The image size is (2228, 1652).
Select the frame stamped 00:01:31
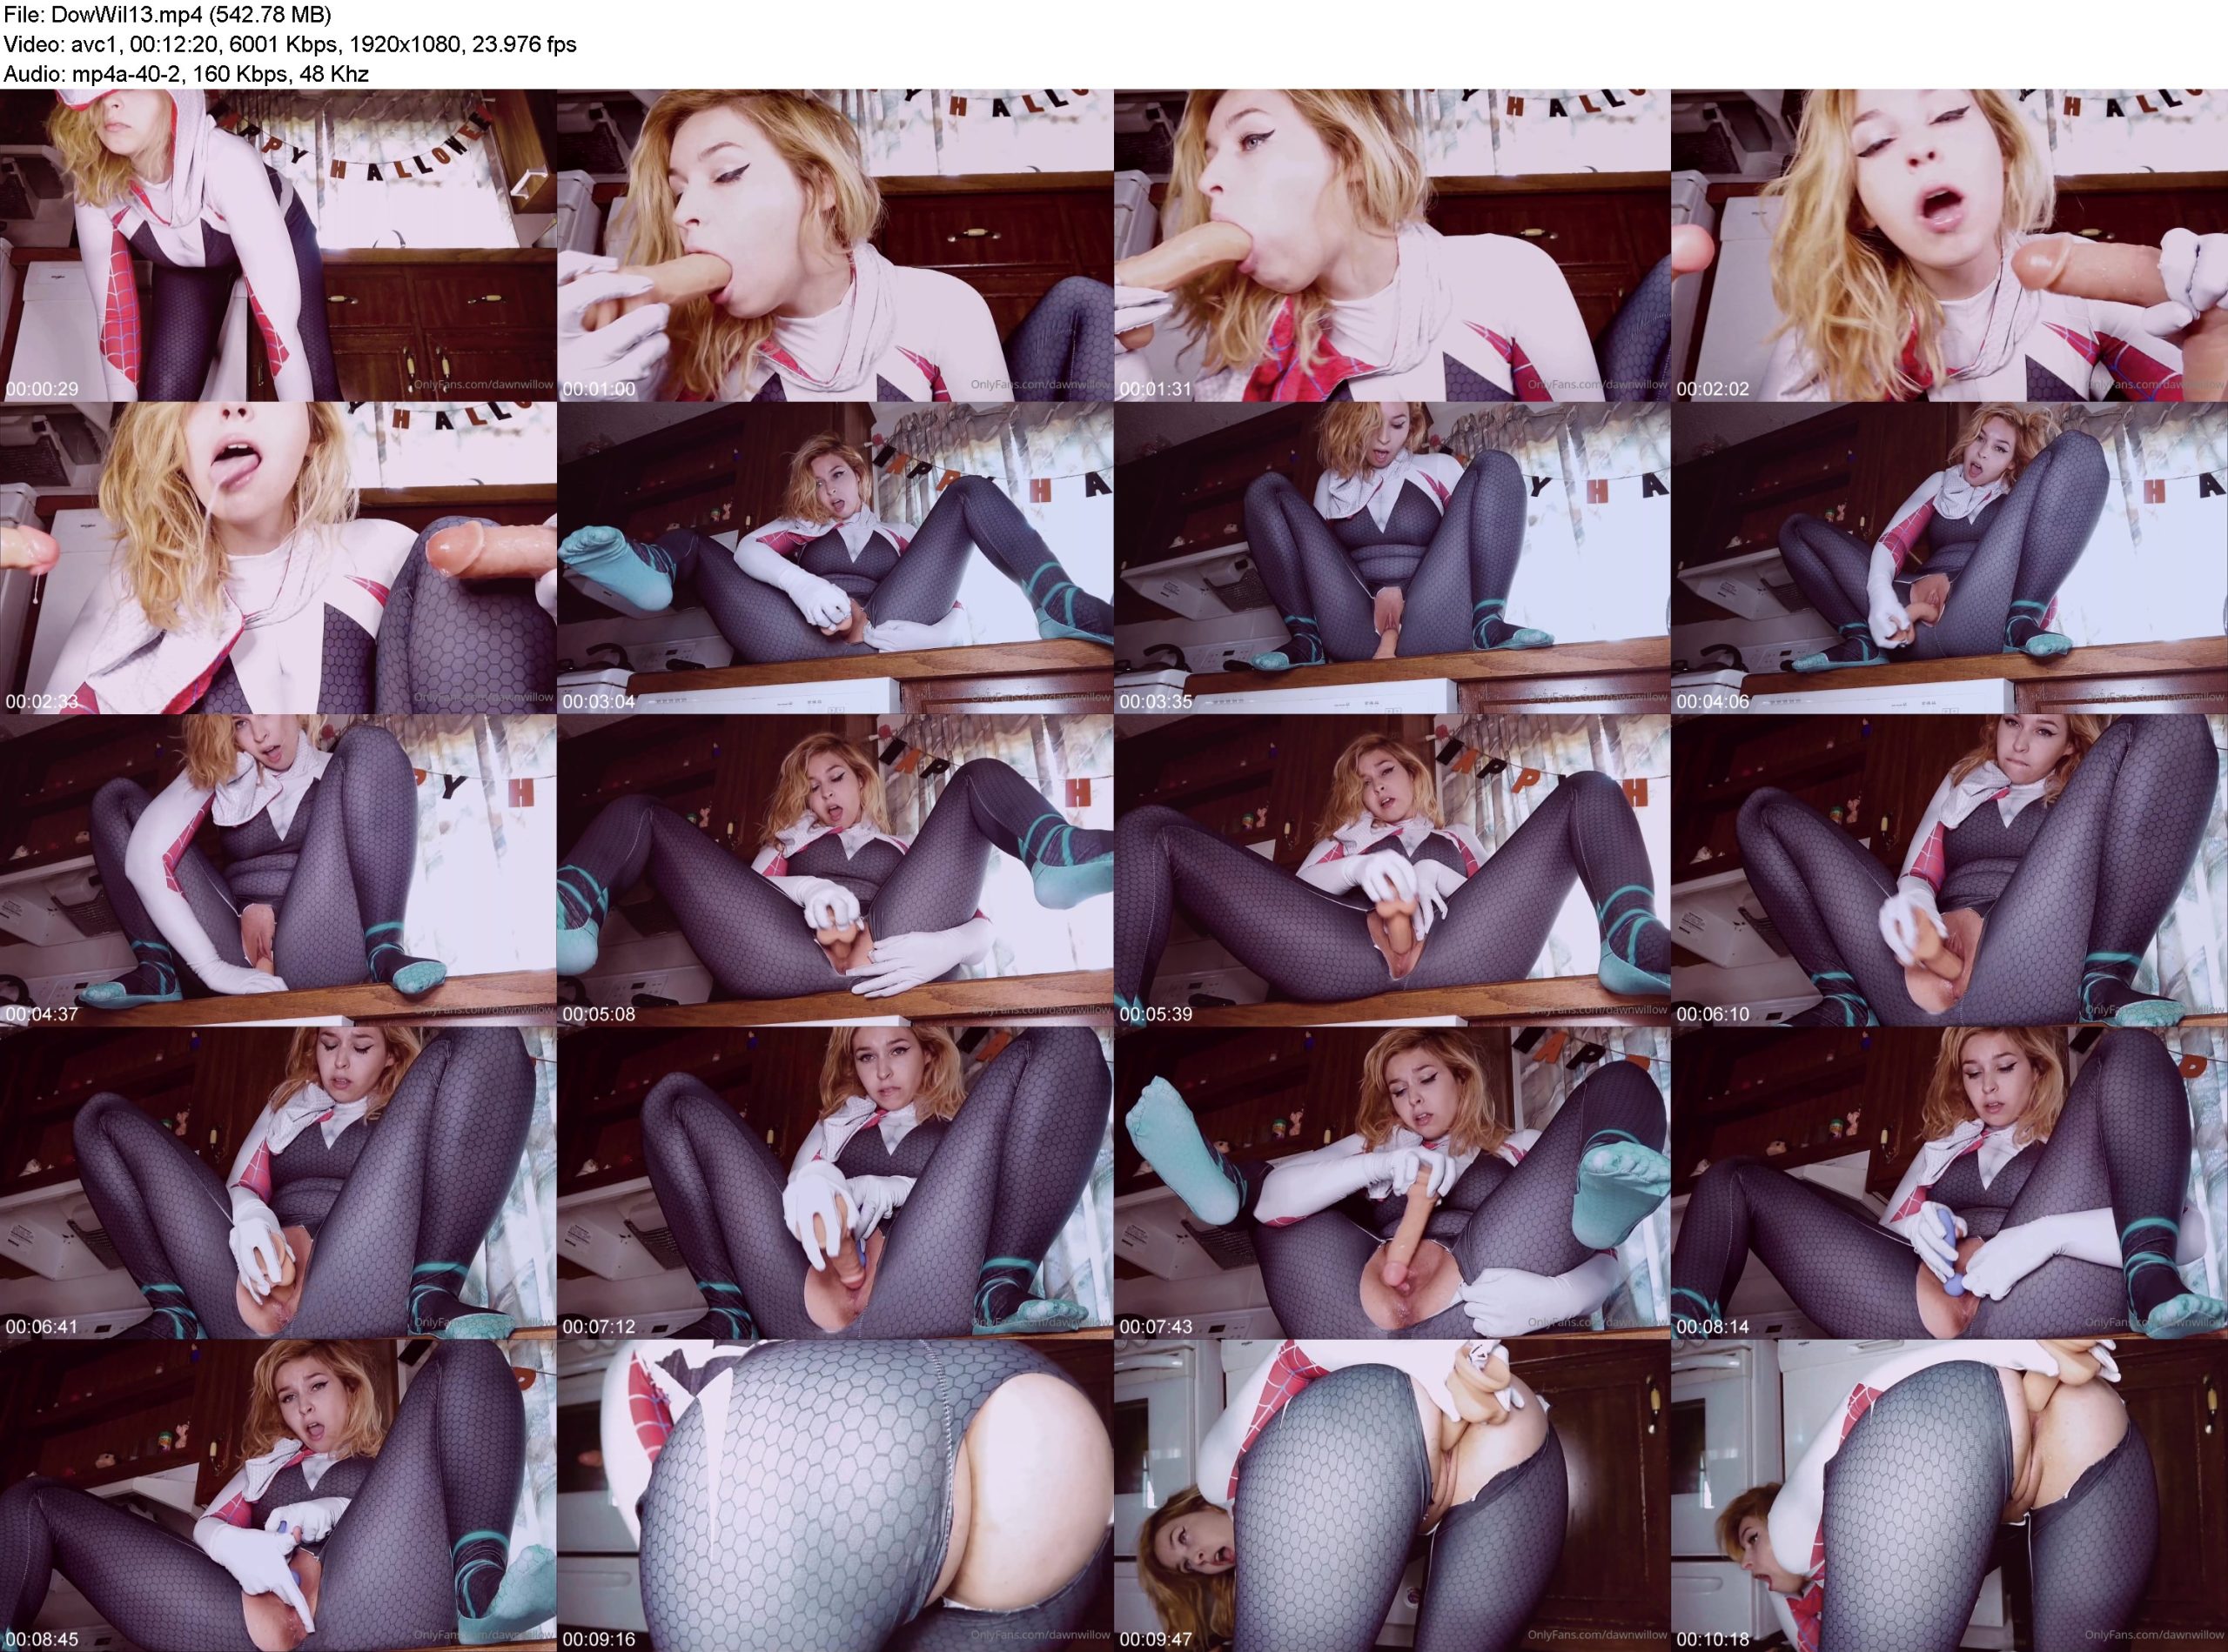point(1392,246)
